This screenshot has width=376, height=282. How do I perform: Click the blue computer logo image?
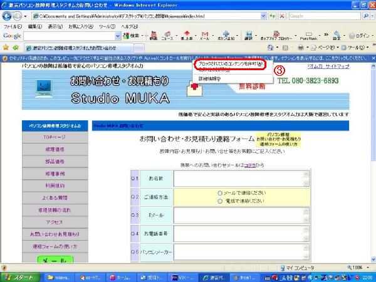point(44,89)
